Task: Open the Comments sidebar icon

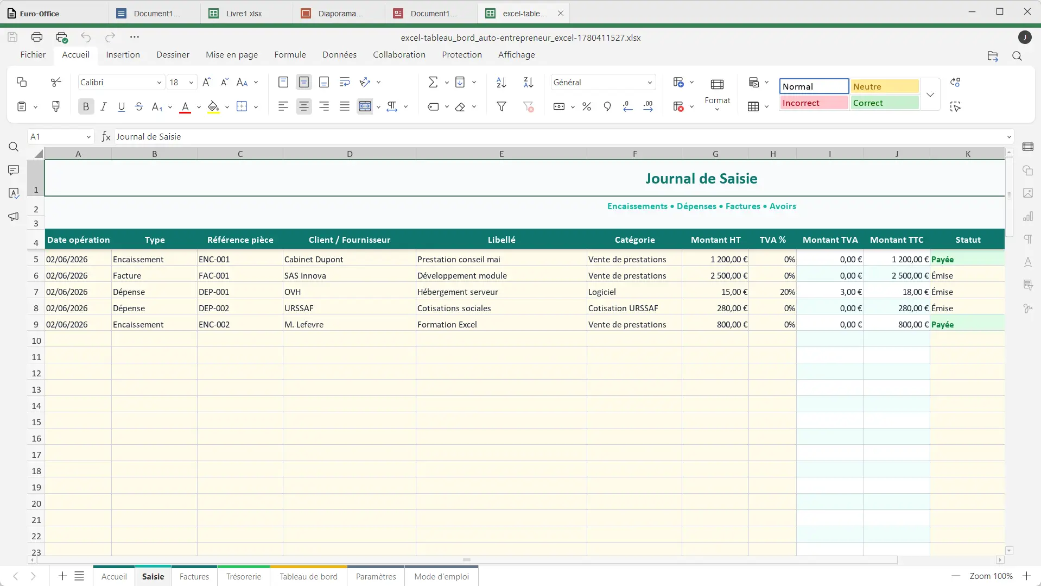Action: point(14,170)
